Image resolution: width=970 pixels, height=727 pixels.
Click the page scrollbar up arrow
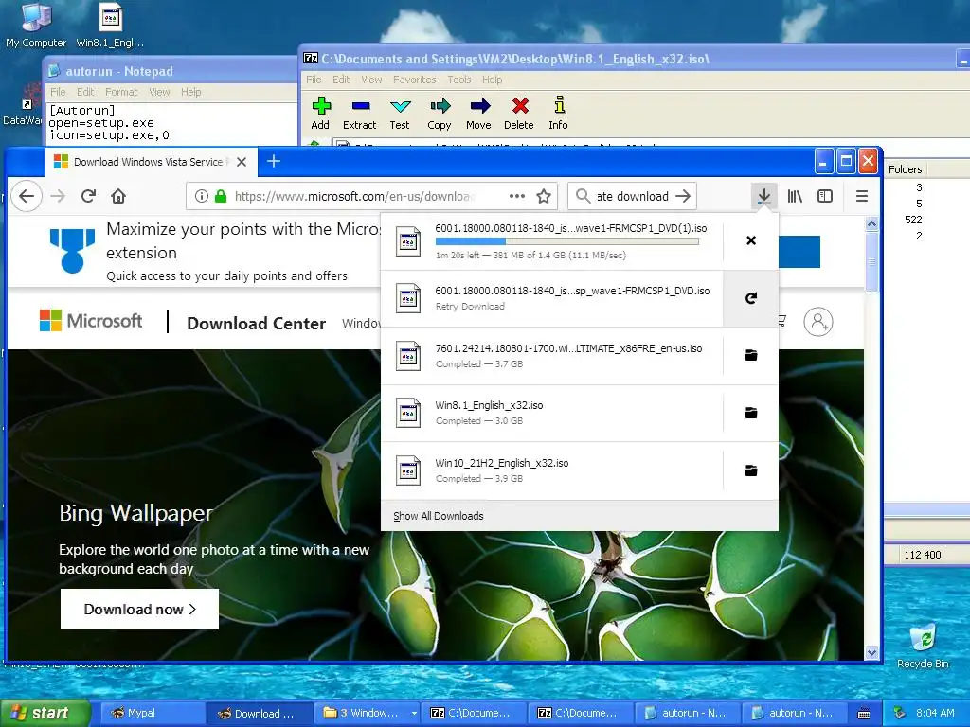[x=871, y=223]
